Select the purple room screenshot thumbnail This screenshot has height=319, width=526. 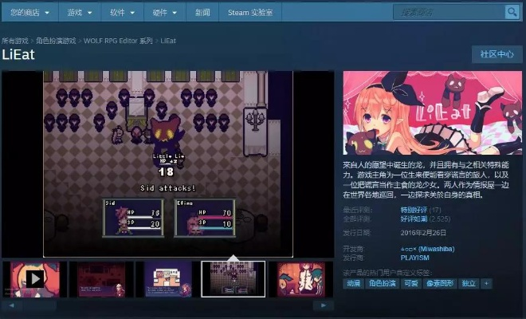tap(168, 279)
